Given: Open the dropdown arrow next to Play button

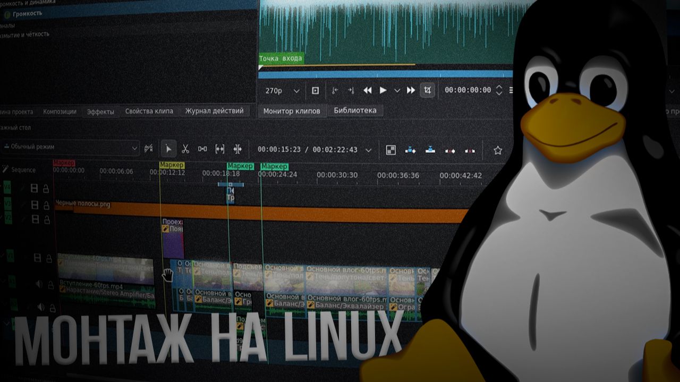Looking at the screenshot, I should point(397,91).
